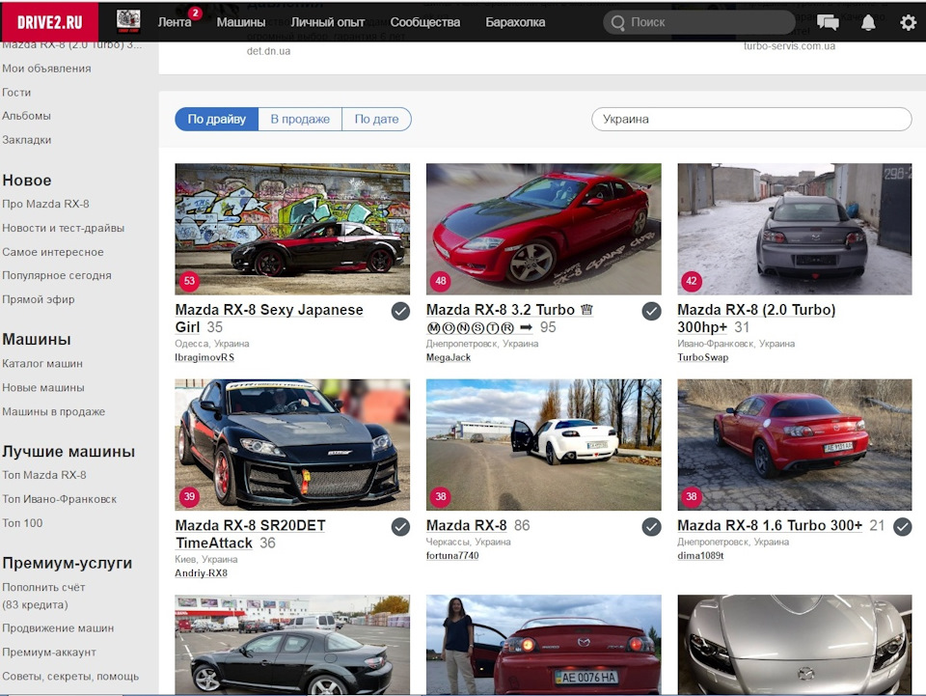
Task: Open Andriy-RX8 user profile
Action: coord(201,573)
